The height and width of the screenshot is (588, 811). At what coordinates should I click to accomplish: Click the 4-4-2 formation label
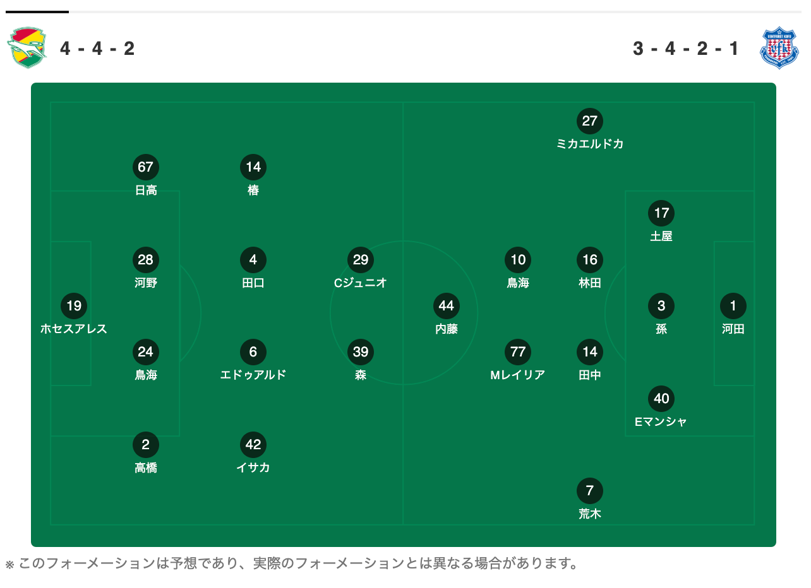point(98,49)
